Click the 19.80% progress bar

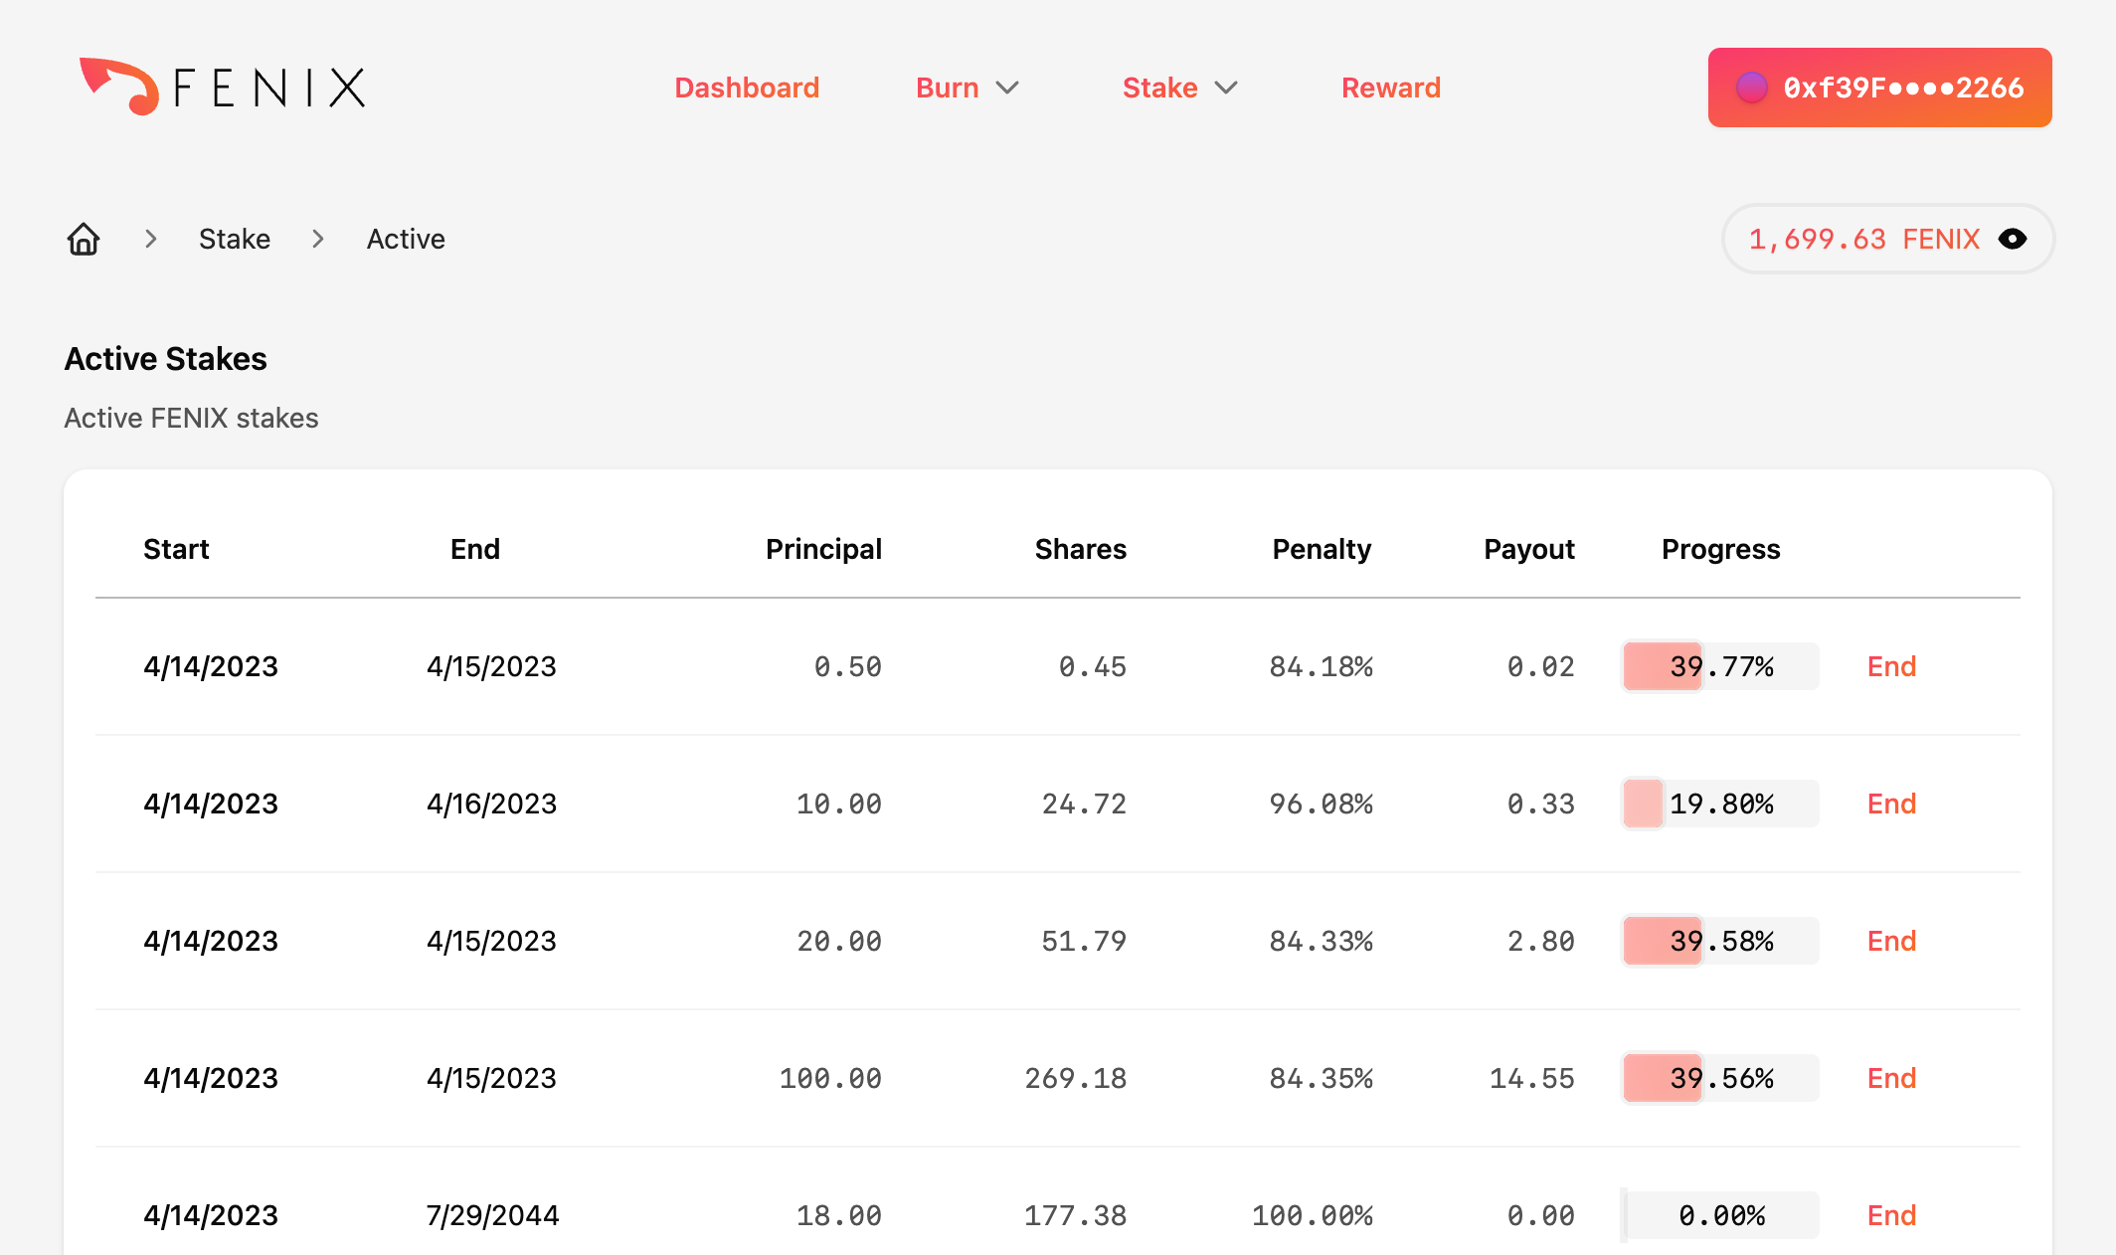tap(1720, 804)
